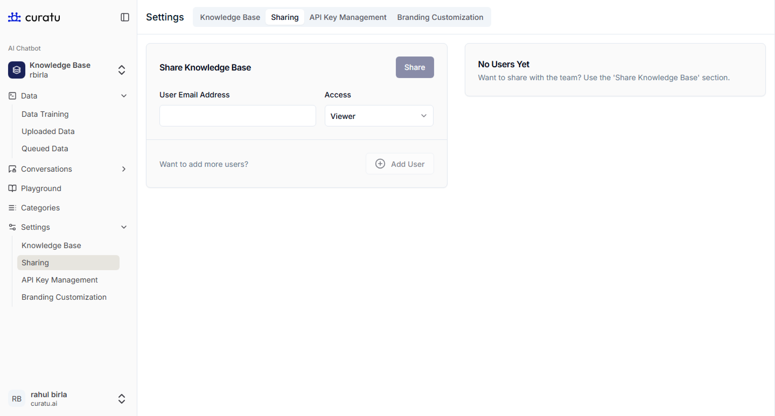
Task: Collapse the Data section chevron
Action: (124, 96)
